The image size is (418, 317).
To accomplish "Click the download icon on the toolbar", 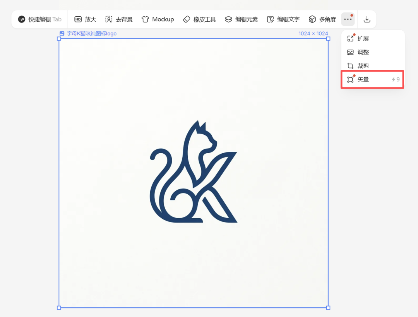I will (x=366, y=19).
